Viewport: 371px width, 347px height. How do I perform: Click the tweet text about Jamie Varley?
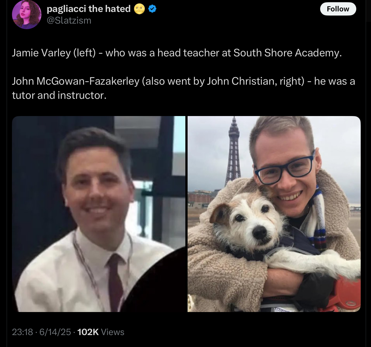pyautogui.click(x=177, y=53)
